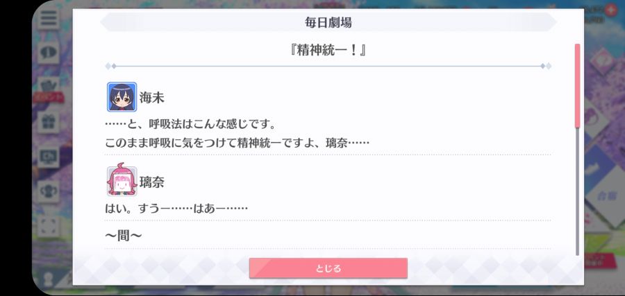Tap the speech bubble notice icon
Screen dimensions: 625x296
(x=49, y=53)
